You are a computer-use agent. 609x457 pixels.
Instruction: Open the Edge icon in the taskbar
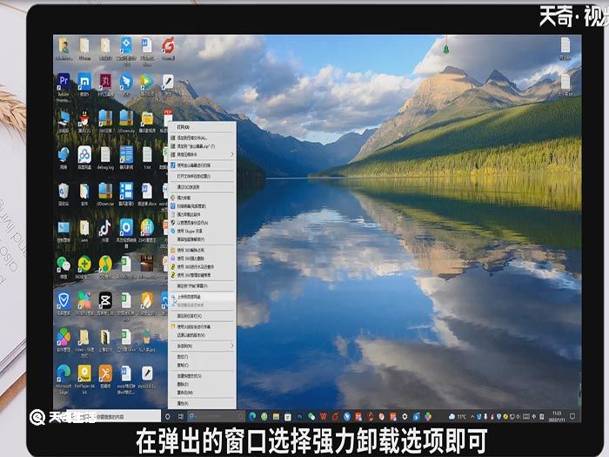point(252,418)
